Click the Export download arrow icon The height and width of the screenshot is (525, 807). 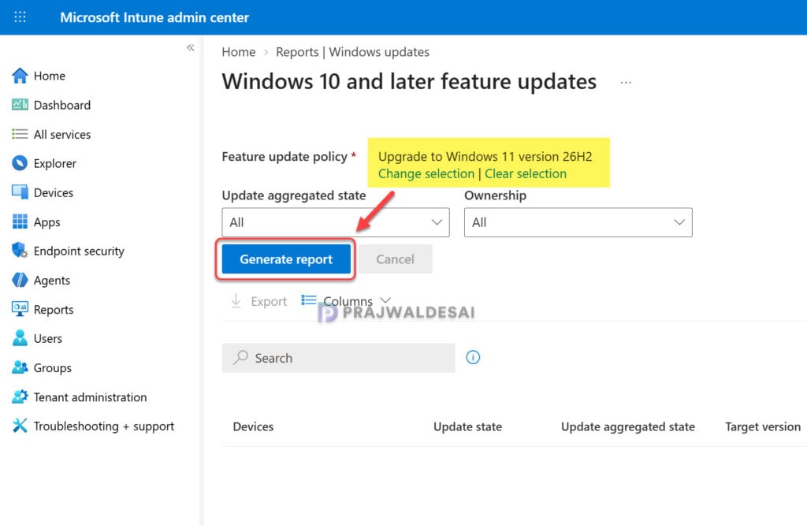tap(236, 300)
